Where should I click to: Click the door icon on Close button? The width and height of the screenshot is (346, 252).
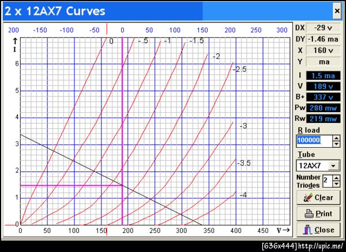[307, 230]
